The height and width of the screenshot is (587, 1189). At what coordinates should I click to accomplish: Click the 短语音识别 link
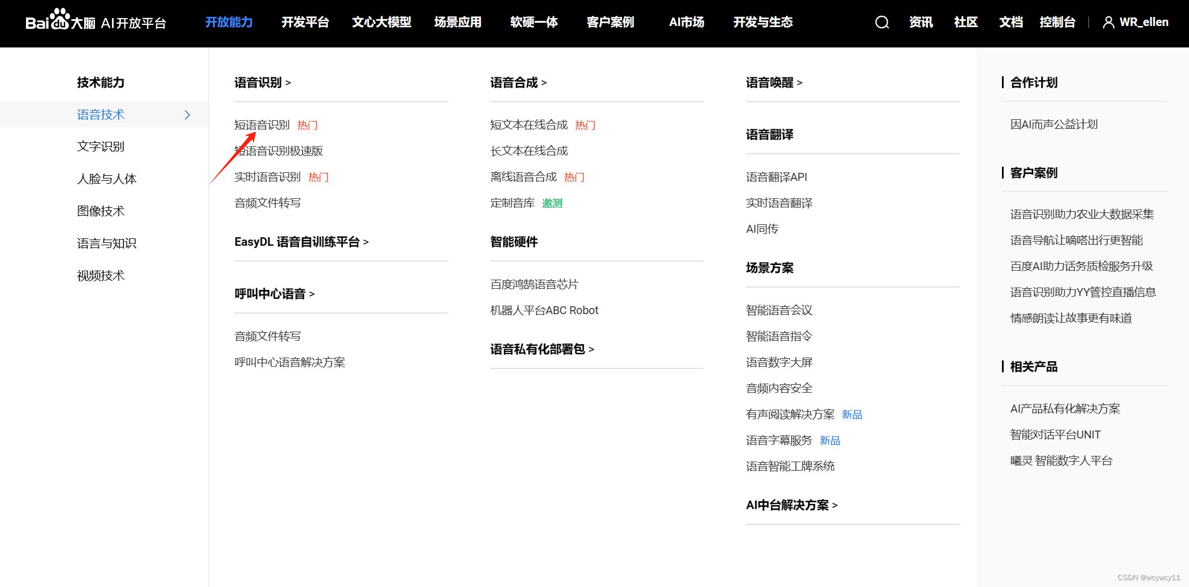click(x=262, y=125)
